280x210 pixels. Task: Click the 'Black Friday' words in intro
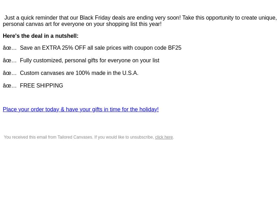pyautogui.click(x=95, y=18)
